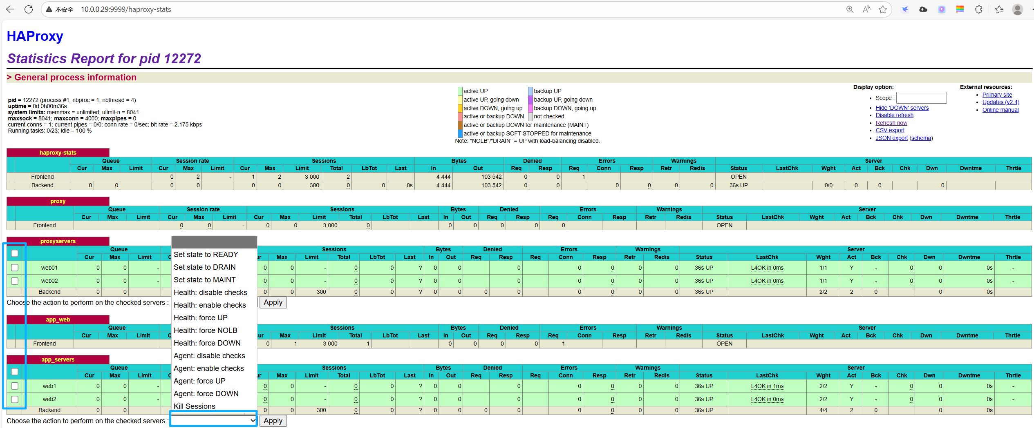1034x428 pixels.
Task: Open the cloud download extension icon
Action: click(x=923, y=9)
